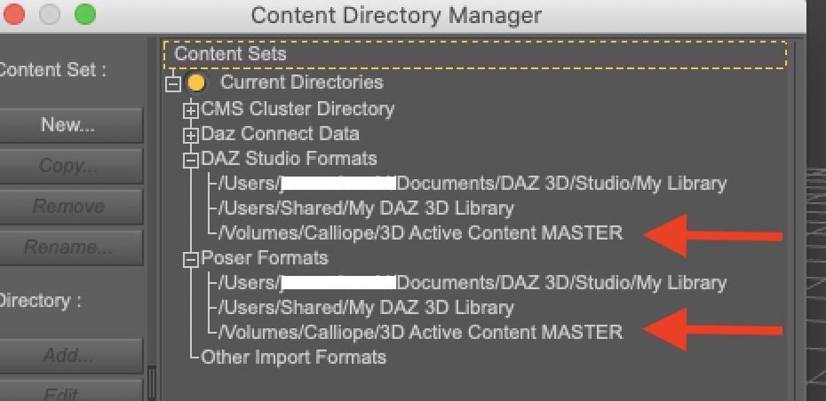
Task: Collapse the Current Directories tree node
Action: [x=173, y=83]
